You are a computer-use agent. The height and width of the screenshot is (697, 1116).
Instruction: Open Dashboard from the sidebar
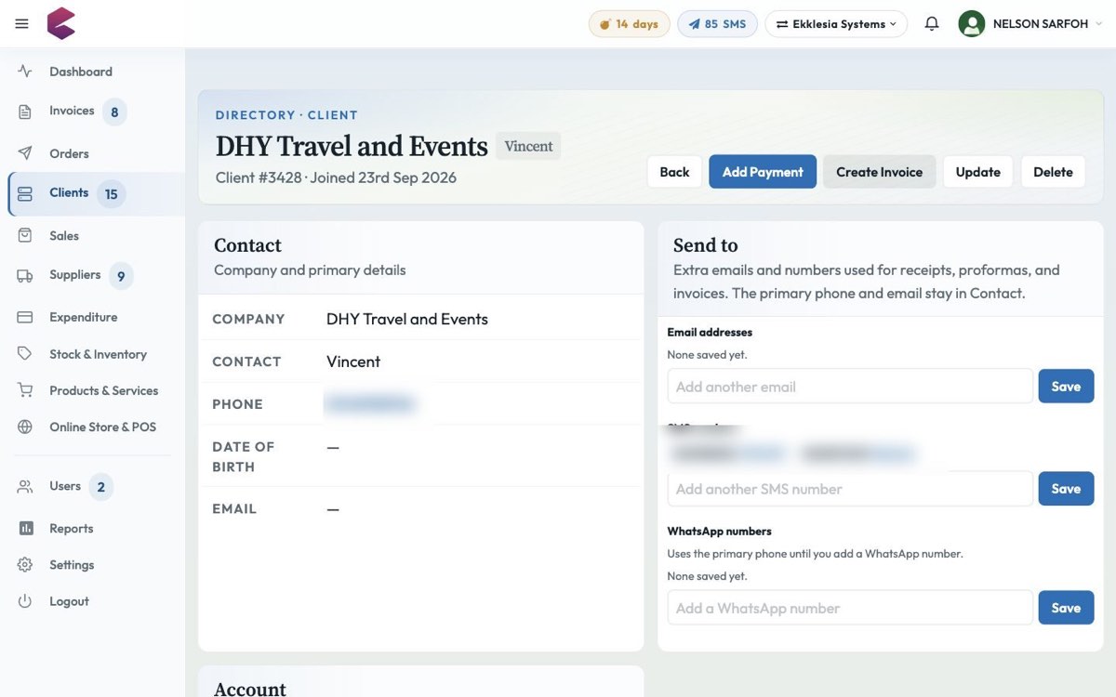pyautogui.click(x=81, y=72)
